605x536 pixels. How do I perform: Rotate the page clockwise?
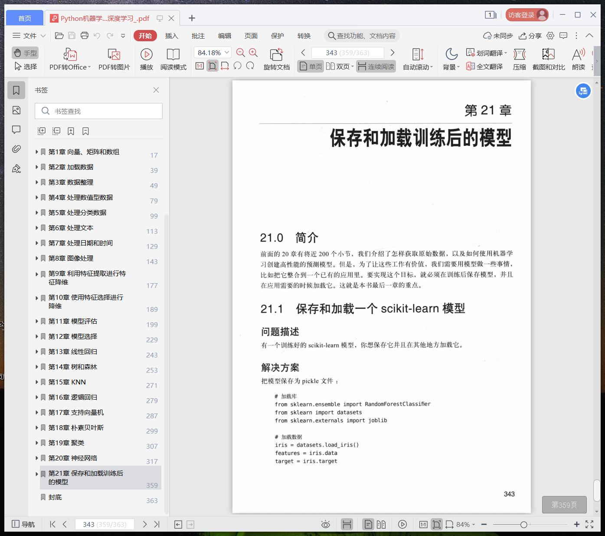[250, 66]
